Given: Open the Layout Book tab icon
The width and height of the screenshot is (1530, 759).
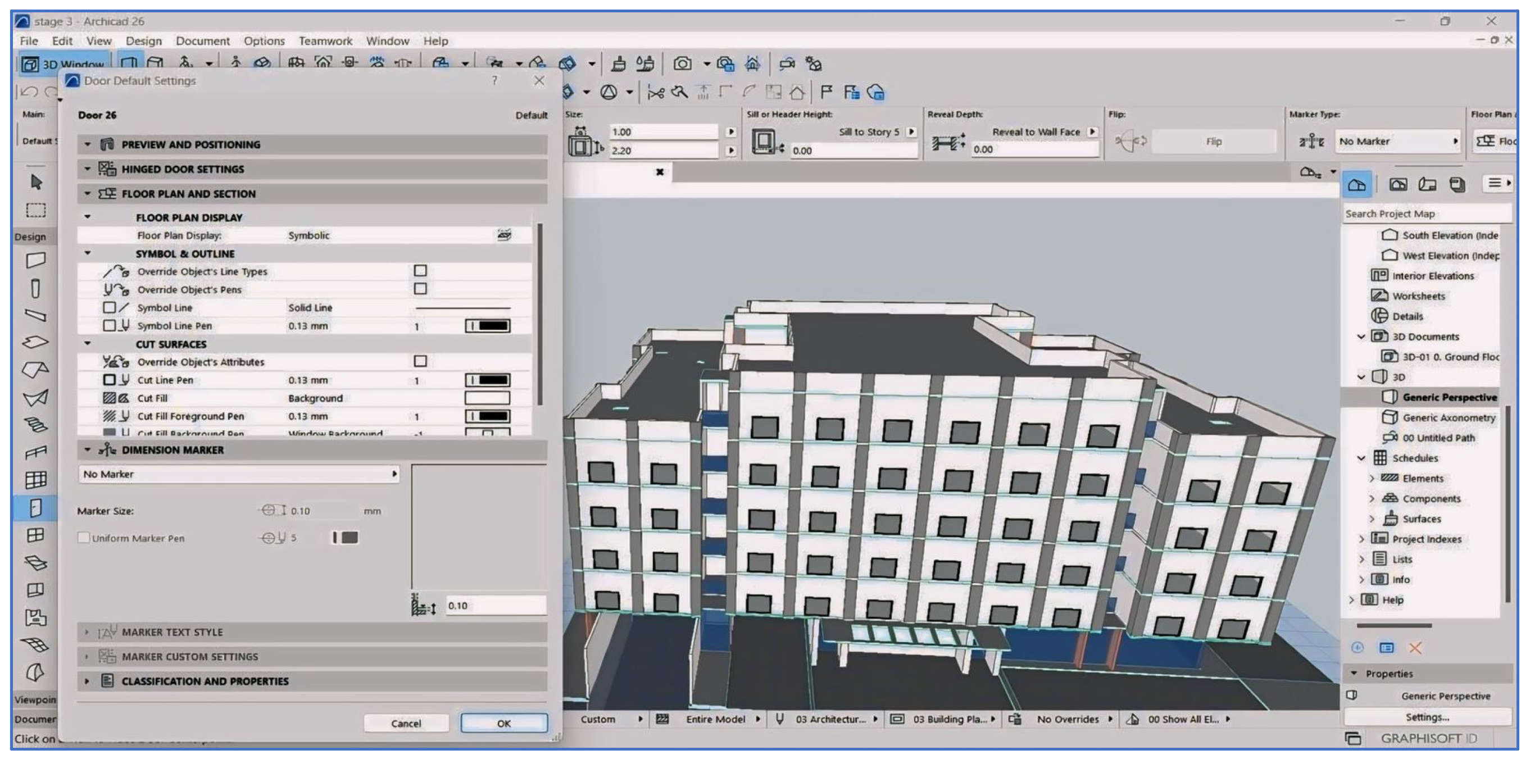Looking at the screenshot, I should 1427,185.
